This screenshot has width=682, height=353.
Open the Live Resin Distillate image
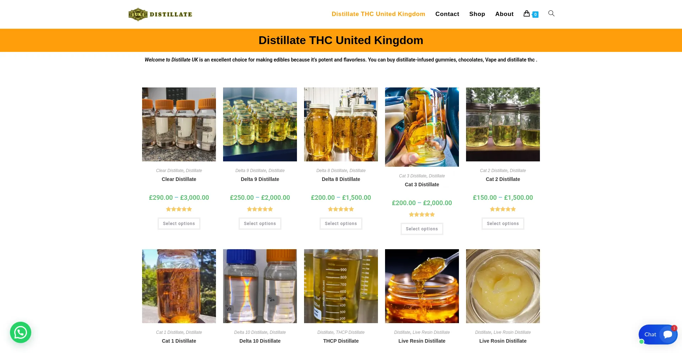tap(422, 286)
